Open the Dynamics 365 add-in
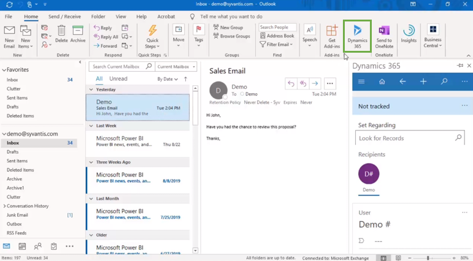Viewport: 473px width, 261px height. [358, 37]
